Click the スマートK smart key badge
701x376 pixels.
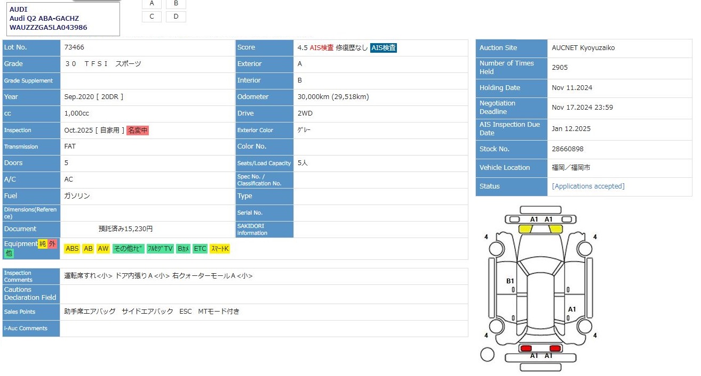tap(220, 249)
